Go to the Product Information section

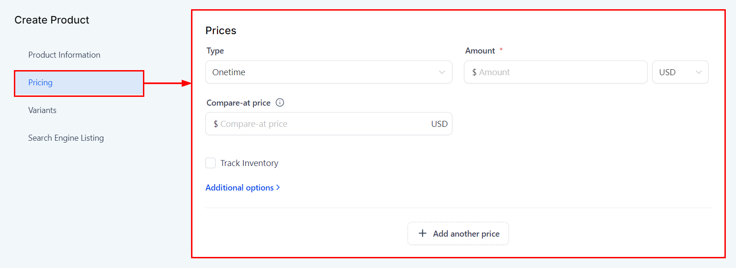[64, 55]
